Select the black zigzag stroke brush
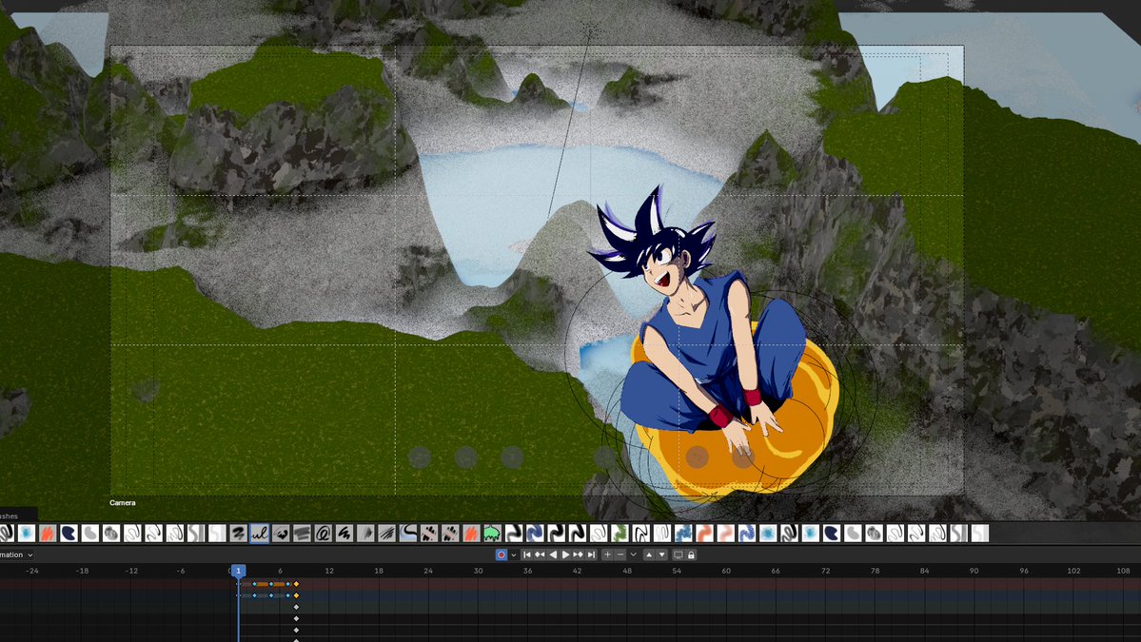 pos(344,534)
